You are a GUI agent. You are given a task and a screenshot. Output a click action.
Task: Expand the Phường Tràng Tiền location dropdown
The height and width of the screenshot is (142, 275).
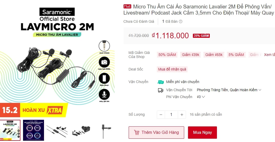260,90
